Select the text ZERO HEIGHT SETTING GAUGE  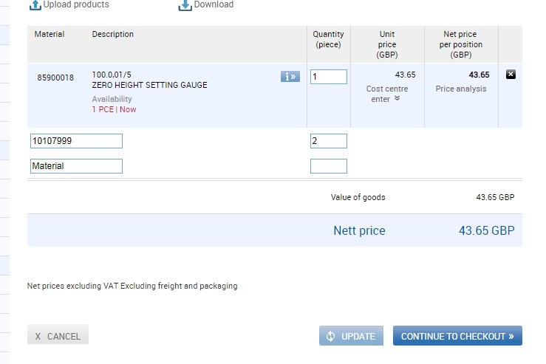[149, 85]
